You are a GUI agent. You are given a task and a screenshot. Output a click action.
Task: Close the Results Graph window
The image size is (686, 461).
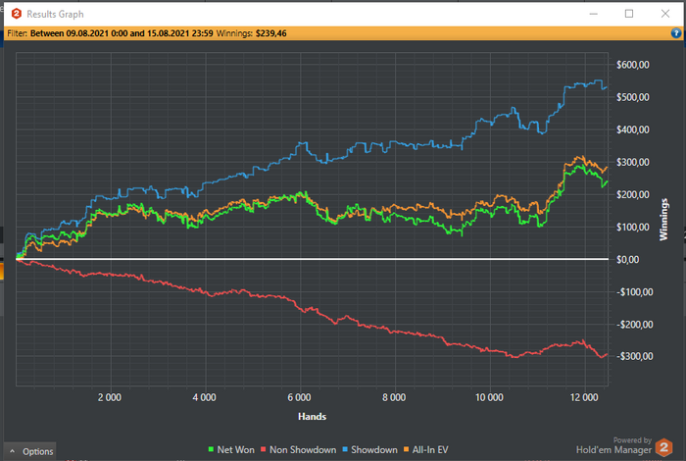pos(665,14)
